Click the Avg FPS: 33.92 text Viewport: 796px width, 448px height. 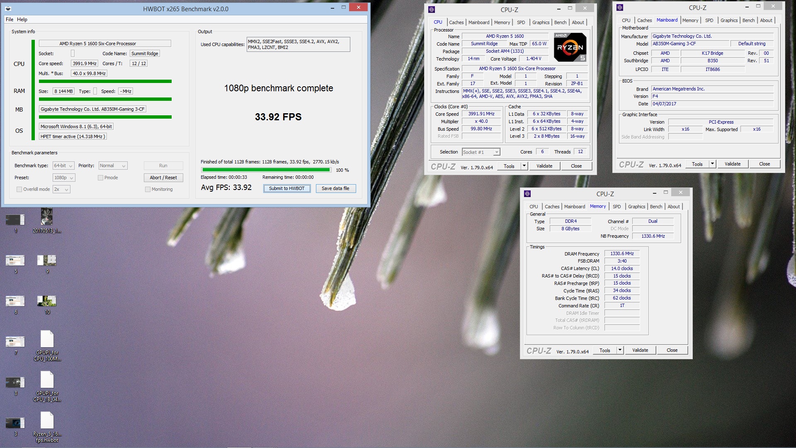pyautogui.click(x=226, y=187)
